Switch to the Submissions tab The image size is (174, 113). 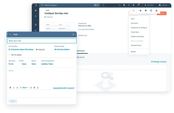coord(81,51)
